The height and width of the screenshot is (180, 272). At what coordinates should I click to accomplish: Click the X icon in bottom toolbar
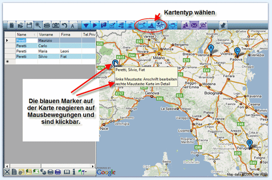(x=7, y=172)
